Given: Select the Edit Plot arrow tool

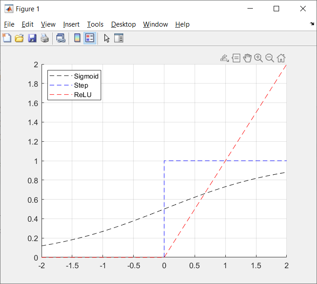Looking at the screenshot, I should (x=107, y=38).
